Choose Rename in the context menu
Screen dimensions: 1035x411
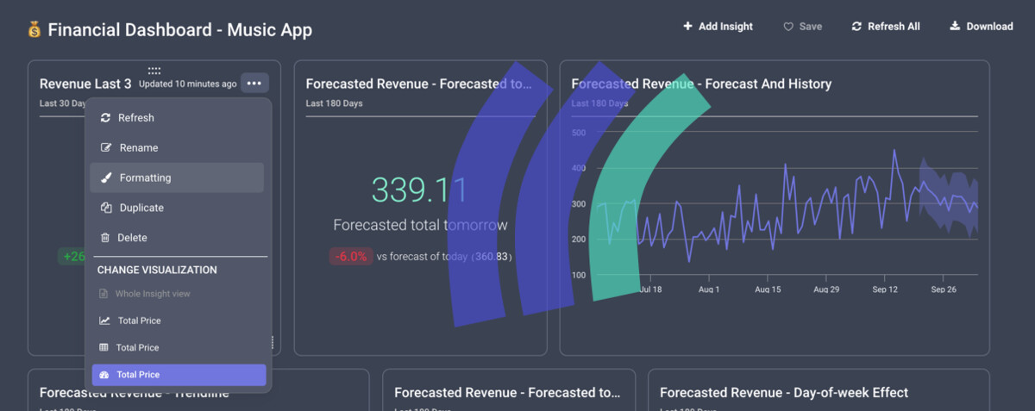point(177,148)
